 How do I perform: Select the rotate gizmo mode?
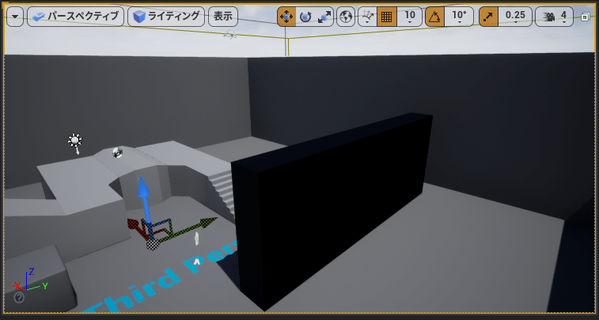coord(305,17)
